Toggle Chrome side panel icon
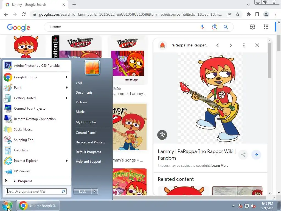Image resolution: width=281 pixels, height=211 pixels. pyautogui.click(x=257, y=14)
